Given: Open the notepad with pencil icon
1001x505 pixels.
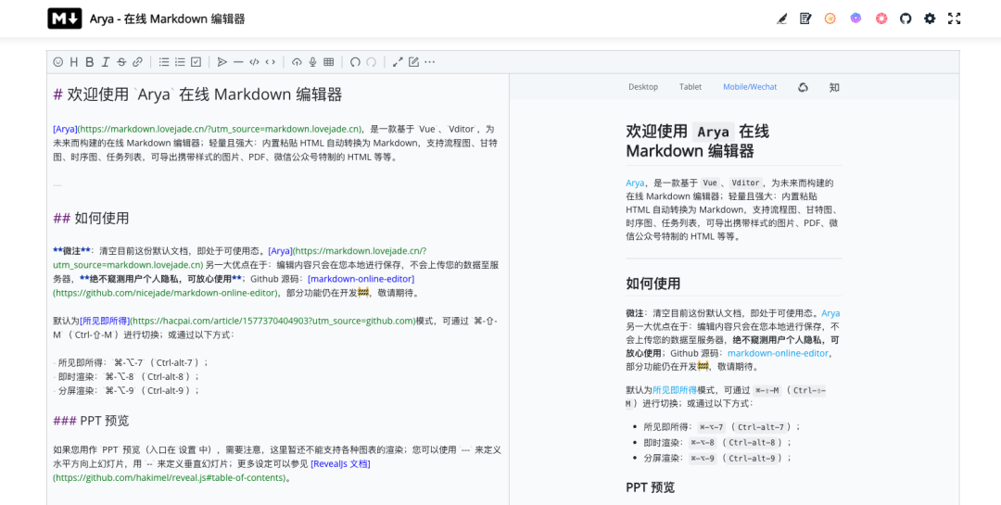Looking at the screenshot, I should 805,19.
